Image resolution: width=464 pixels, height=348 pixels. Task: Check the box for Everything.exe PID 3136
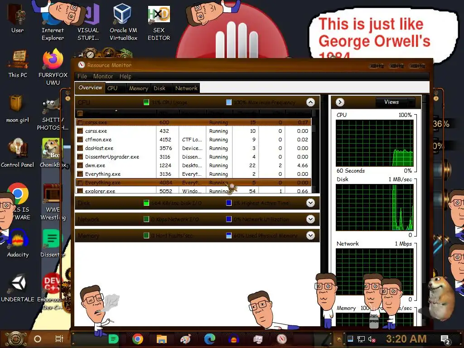point(80,174)
